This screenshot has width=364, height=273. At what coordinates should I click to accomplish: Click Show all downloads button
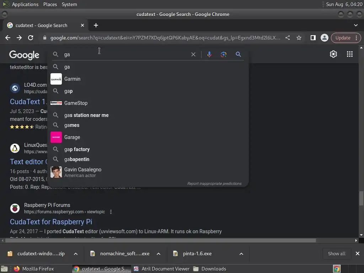[x=336, y=254]
